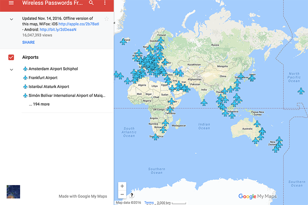308x205 pixels.
Task: Open the apple.co iOS WiFox link
Action: (x=79, y=24)
